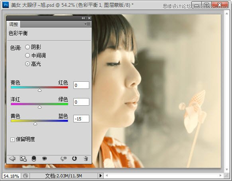Collapse panel with double-arrow icon
The width and height of the screenshot is (232, 181).
[83, 18]
